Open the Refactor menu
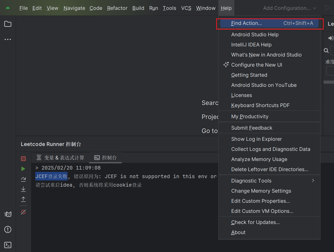Screen dimensions: 334x252 point(117,8)
